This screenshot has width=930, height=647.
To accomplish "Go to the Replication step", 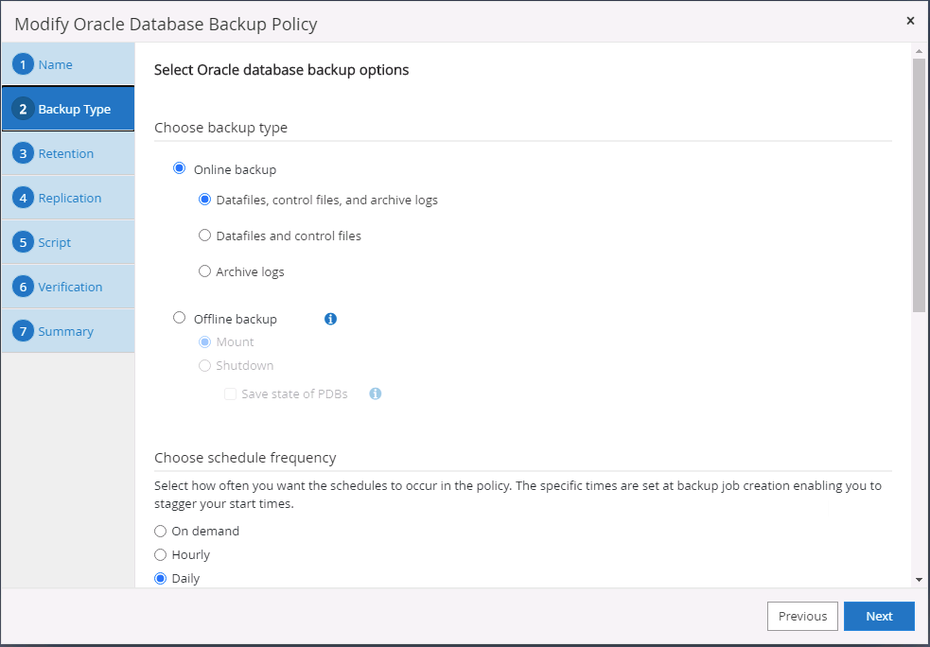I will (x=70, y=198).
